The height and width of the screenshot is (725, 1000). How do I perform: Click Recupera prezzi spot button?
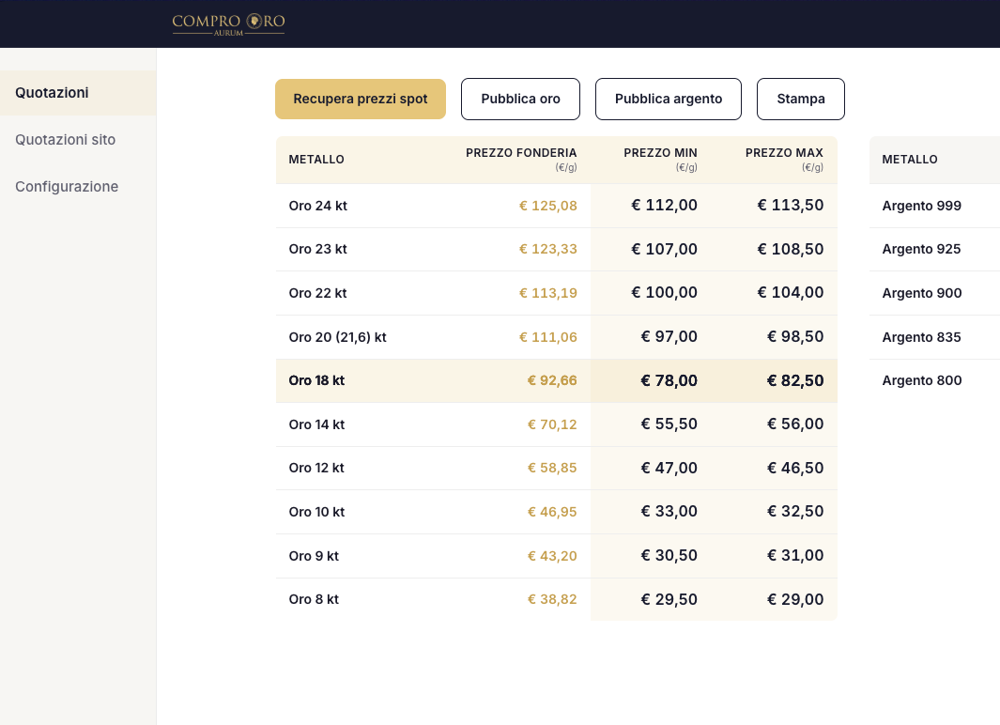361,99
